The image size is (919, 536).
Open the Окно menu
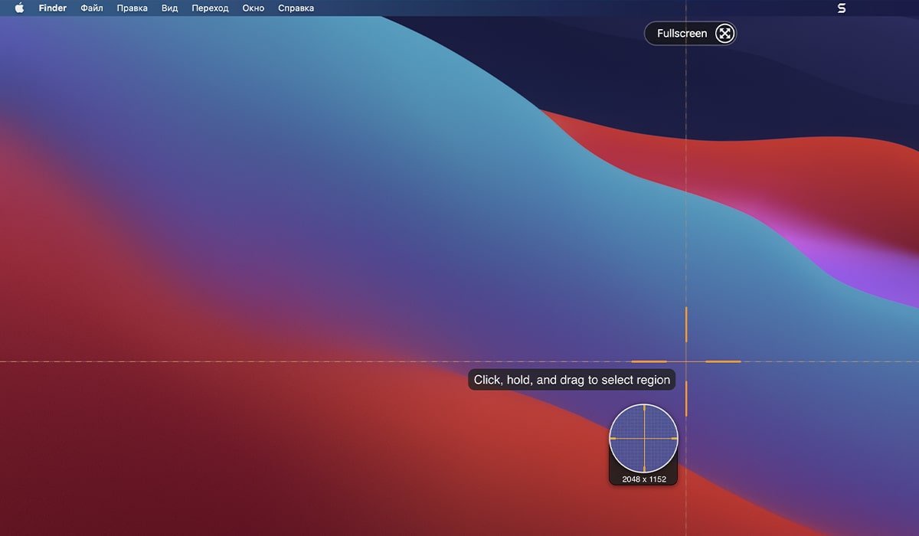coord(253,8)
